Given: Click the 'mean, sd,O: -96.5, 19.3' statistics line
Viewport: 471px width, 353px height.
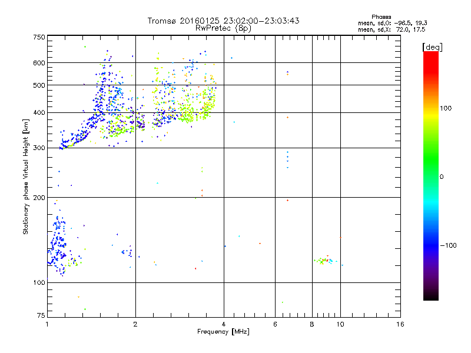Looking at the screenshot, I should pos(393,23).
